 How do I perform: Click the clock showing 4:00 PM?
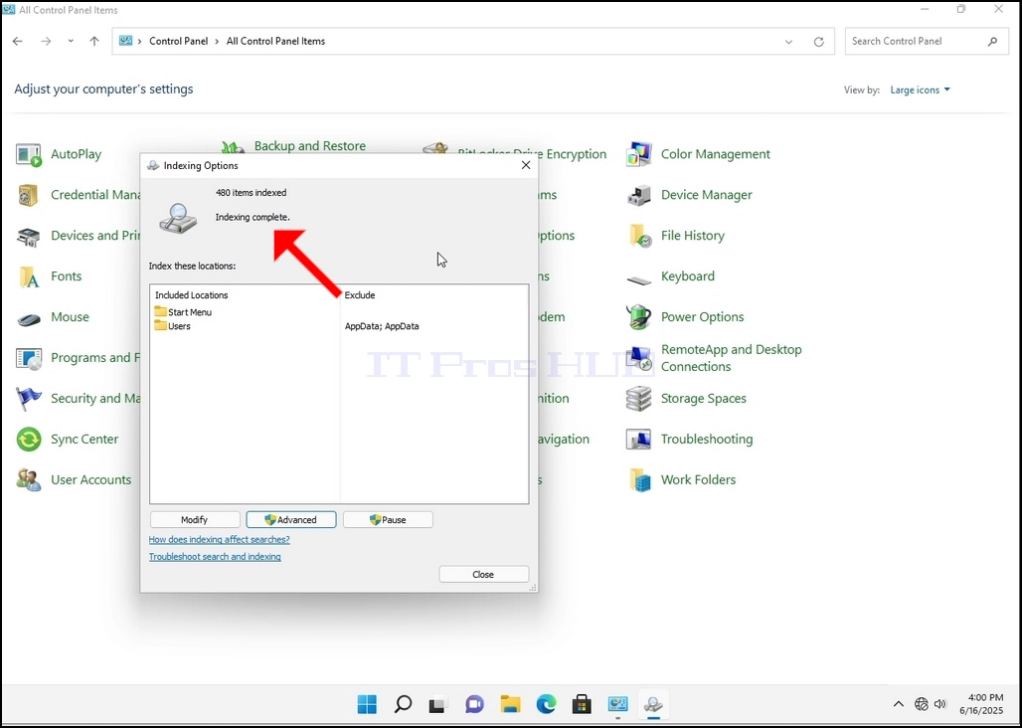[x=986, y=697]
